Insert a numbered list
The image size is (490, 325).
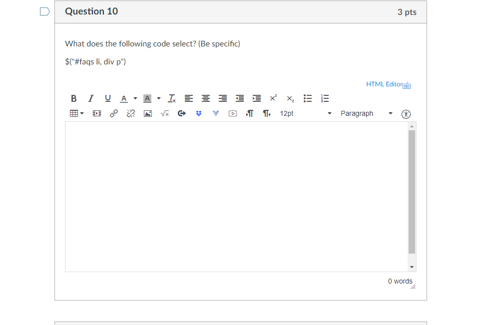point(325,99)
